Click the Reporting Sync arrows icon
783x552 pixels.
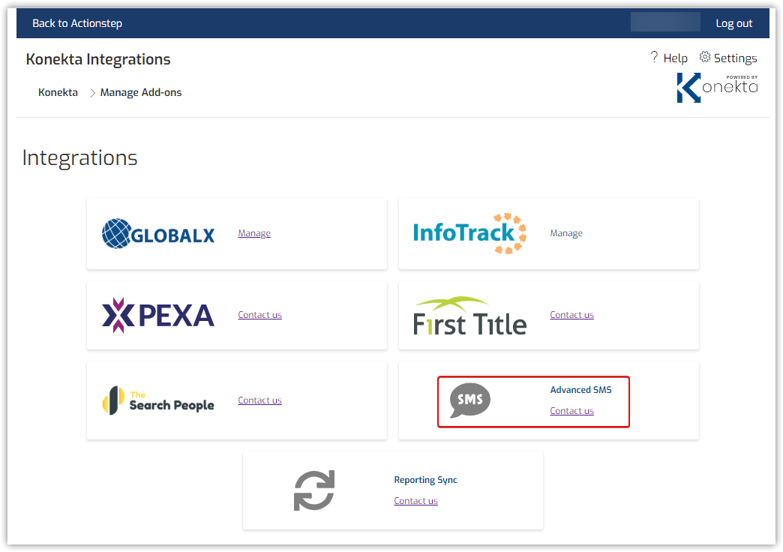[314, 490]
